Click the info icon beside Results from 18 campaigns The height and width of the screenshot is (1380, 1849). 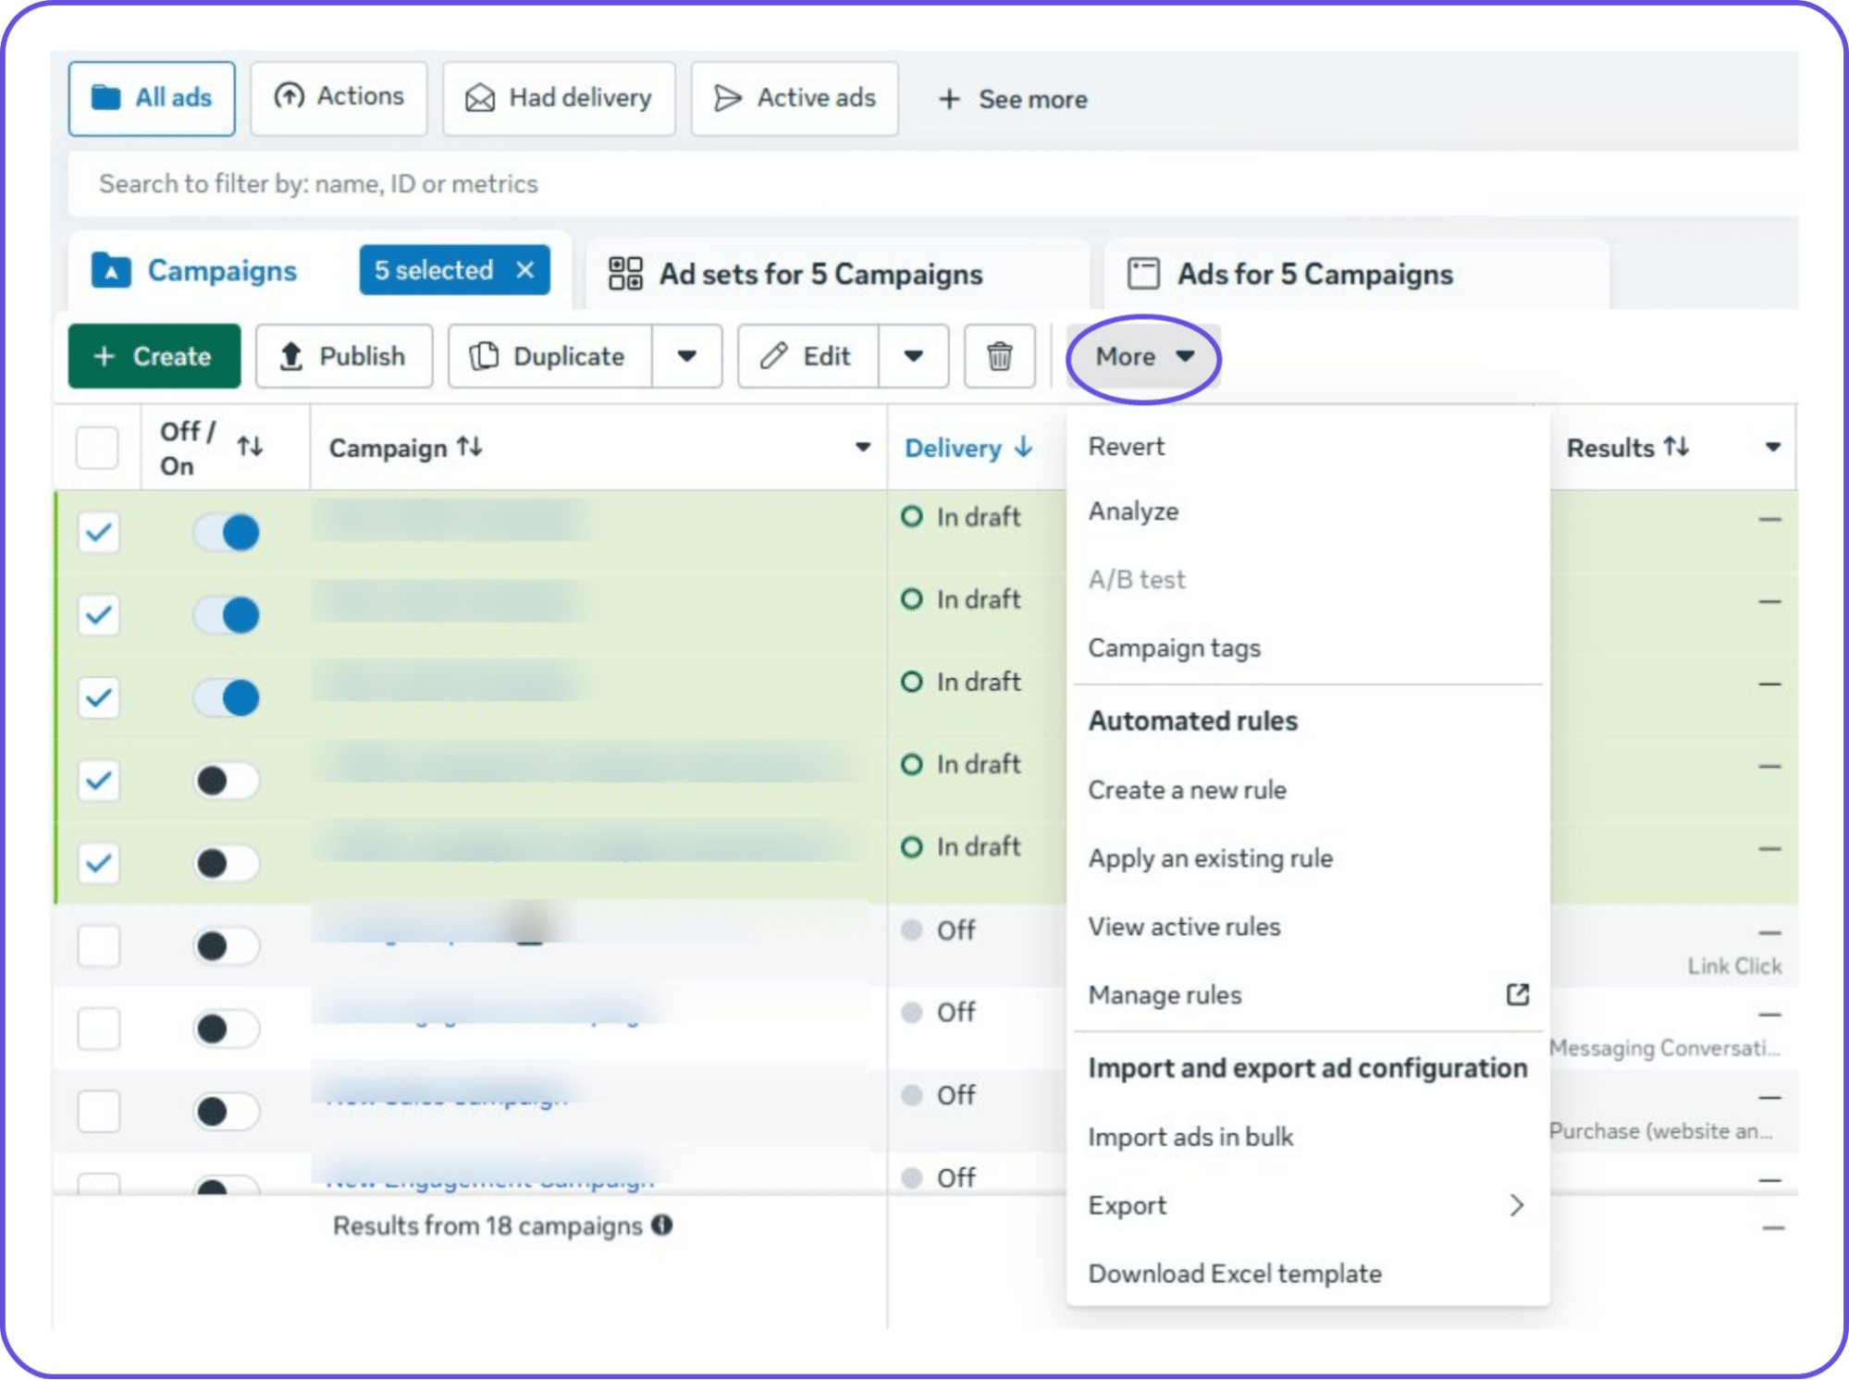click(x=661, y=1225)
